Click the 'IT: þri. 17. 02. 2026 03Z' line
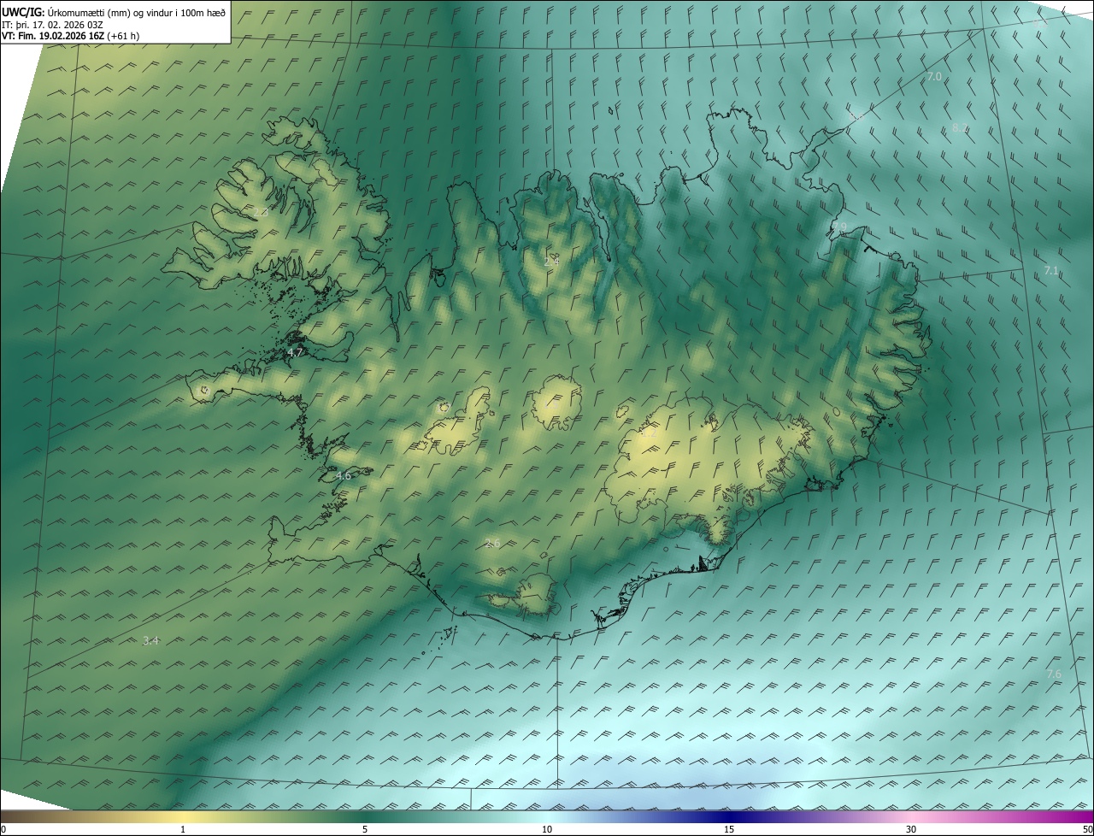Viewport: 1094px width, 836px height. coord(52,24)
